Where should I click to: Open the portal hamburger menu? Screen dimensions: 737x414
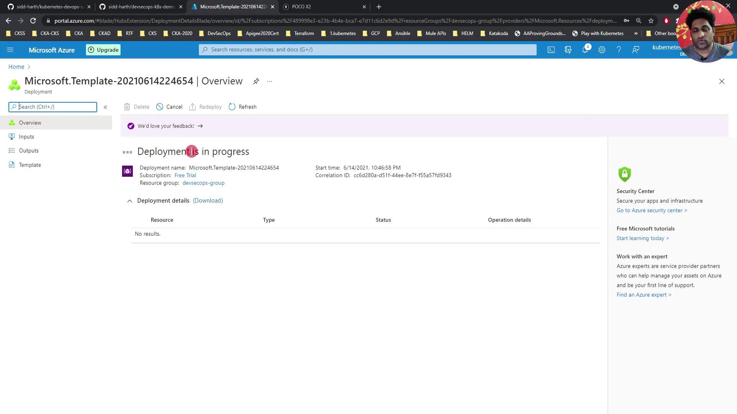pyautogui.click(x=10, y=50)
